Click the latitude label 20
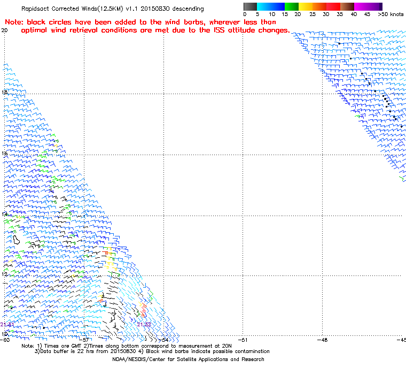406x368 pixels. pos(4,30)
